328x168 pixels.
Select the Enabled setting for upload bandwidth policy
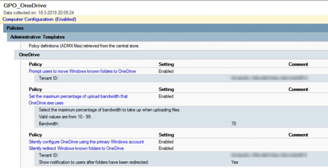coord(166,96)
